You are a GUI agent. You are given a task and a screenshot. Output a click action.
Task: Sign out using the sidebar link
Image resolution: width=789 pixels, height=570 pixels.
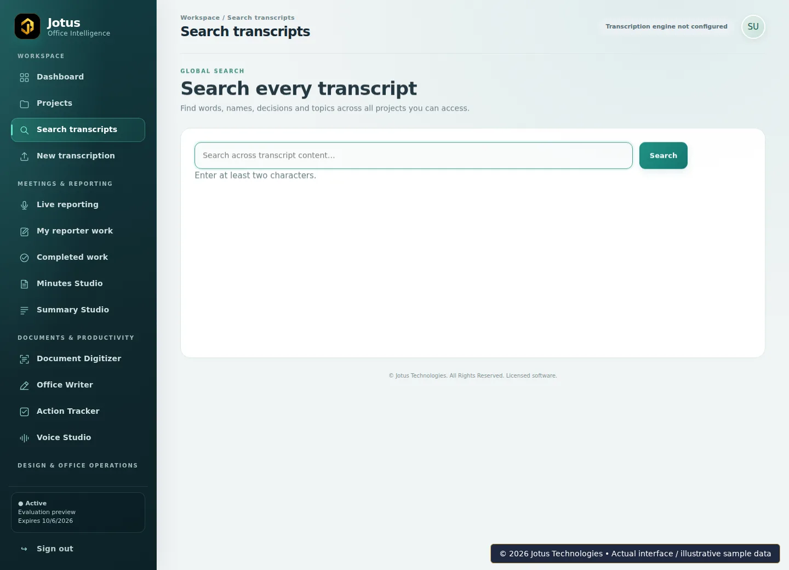pyautogui.click(x=78, y=549)
